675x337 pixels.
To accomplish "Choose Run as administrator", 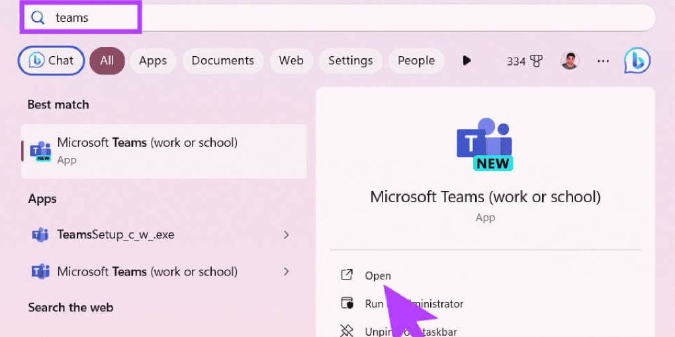I will tap(414, 304).
